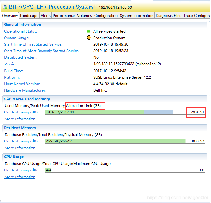This screenshot has width=211, height=203.
Task: Click the Linux Kernel Version label
Action: [x=22, y=84]
